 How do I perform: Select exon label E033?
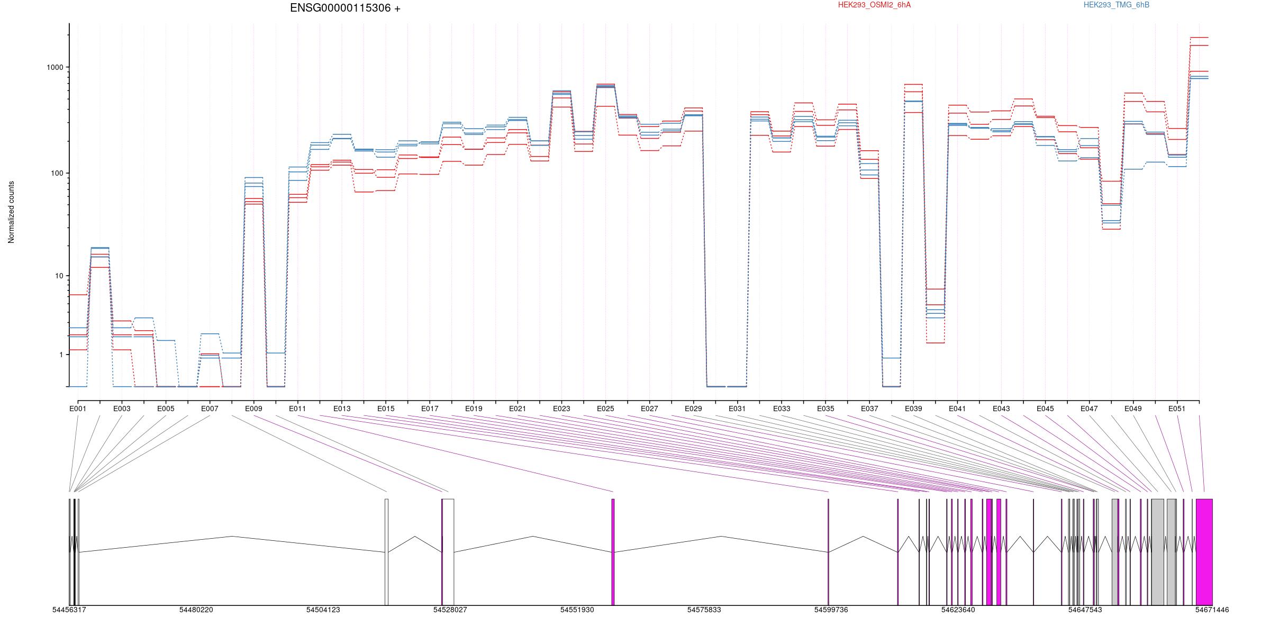782,409
